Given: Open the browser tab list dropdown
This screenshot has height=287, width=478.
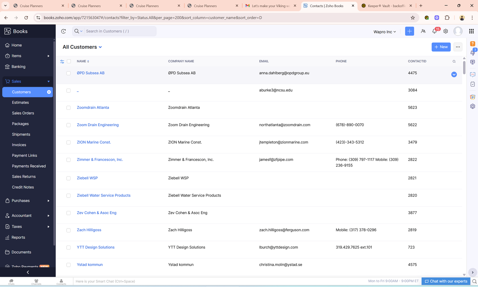Looking at the screenshot, I should click(x=5, y=6).
